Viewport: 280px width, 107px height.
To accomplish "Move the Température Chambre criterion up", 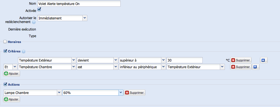I will (256, 67).
